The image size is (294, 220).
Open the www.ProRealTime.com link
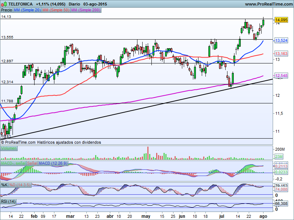(268, 4)
